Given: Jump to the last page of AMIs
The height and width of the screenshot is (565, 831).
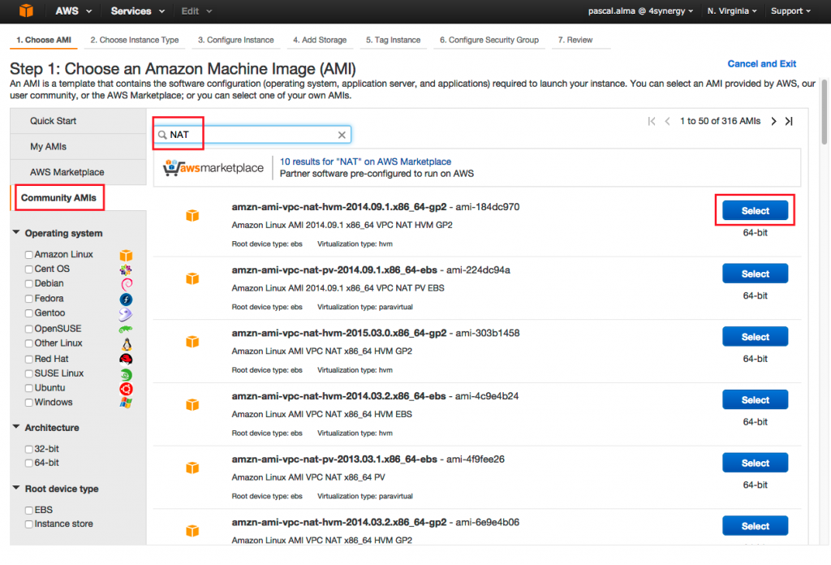Looking at the screenshot, I should coord(789,122).
